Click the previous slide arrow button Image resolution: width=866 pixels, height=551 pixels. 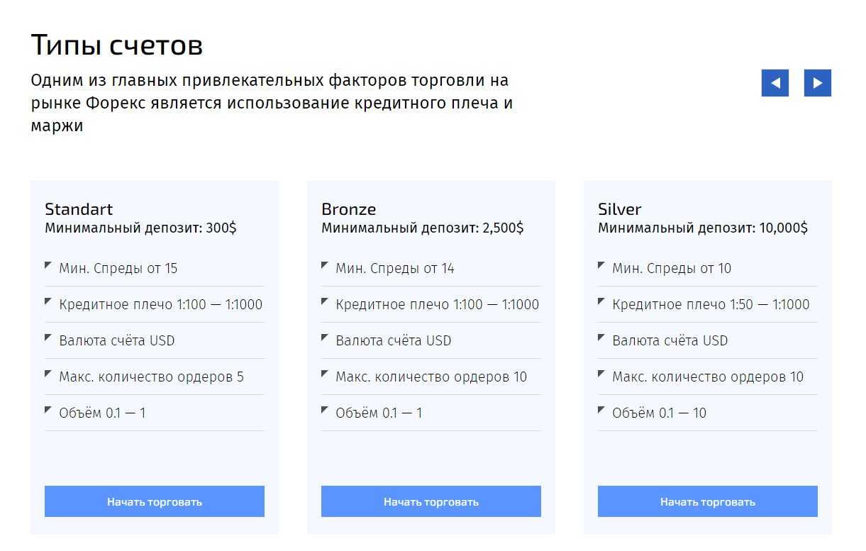pyautogui.click(x=775, y=83)
